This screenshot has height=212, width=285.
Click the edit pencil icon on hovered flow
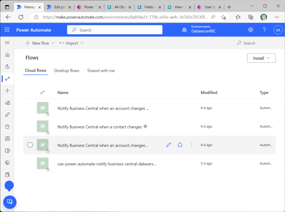coord(168,145)
